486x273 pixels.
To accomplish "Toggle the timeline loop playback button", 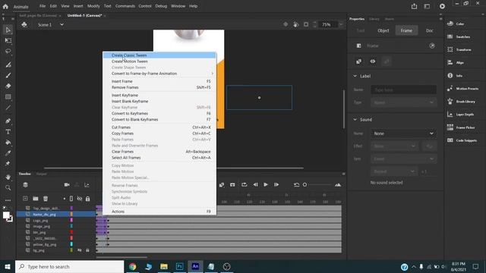I will click(245, 185).
